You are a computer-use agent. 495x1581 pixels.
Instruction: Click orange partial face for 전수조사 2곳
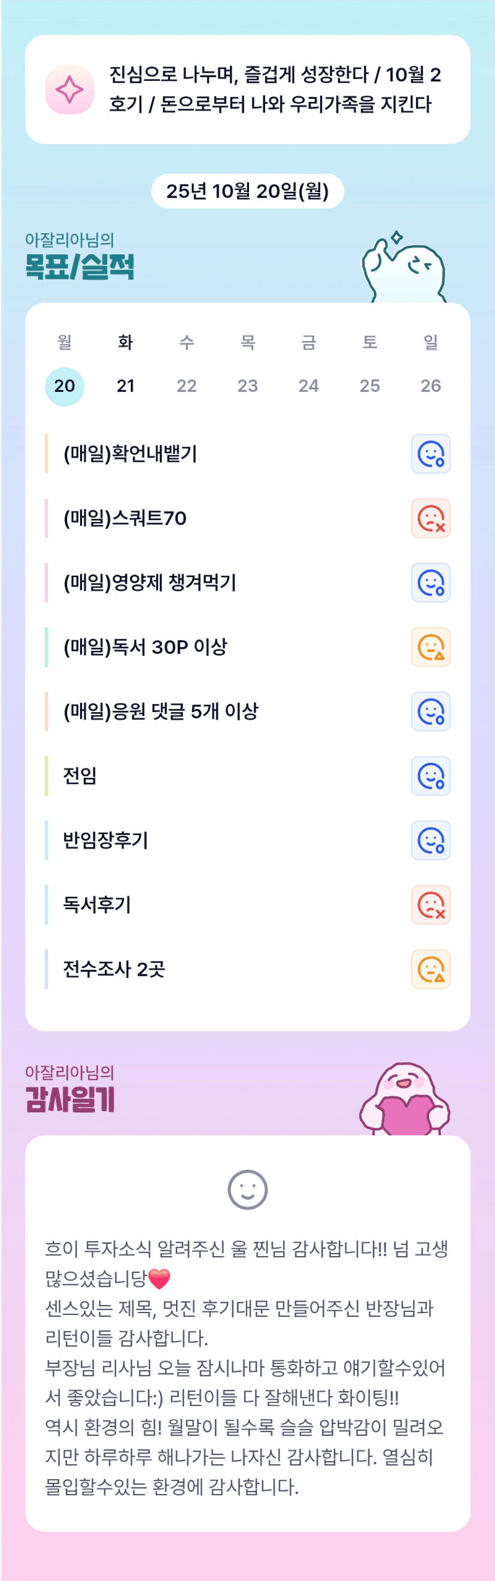pyautogui.click(x=431, y=969)
